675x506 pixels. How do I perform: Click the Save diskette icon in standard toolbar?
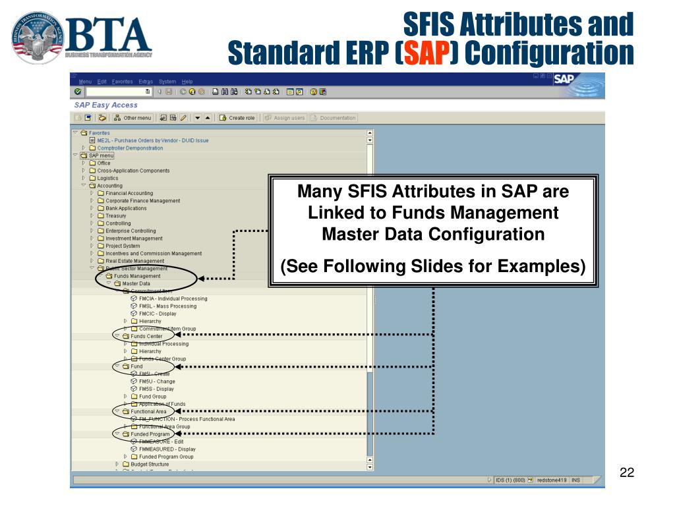point(169,92)
